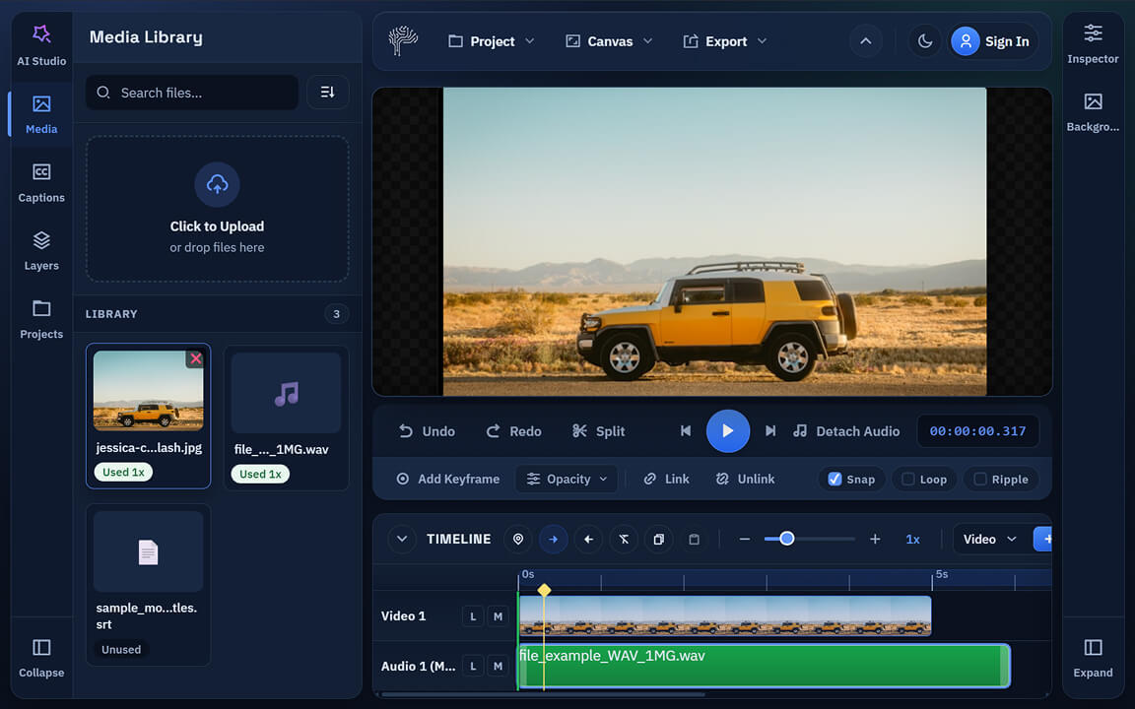Click the timeline zoom slider handle

(x=786, y=539)
